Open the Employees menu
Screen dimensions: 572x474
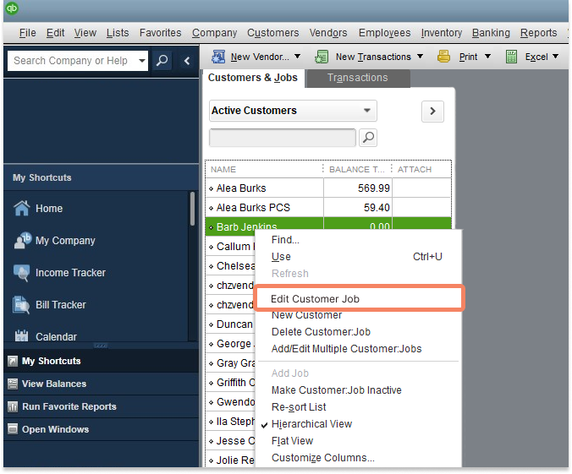pos(384,33)
